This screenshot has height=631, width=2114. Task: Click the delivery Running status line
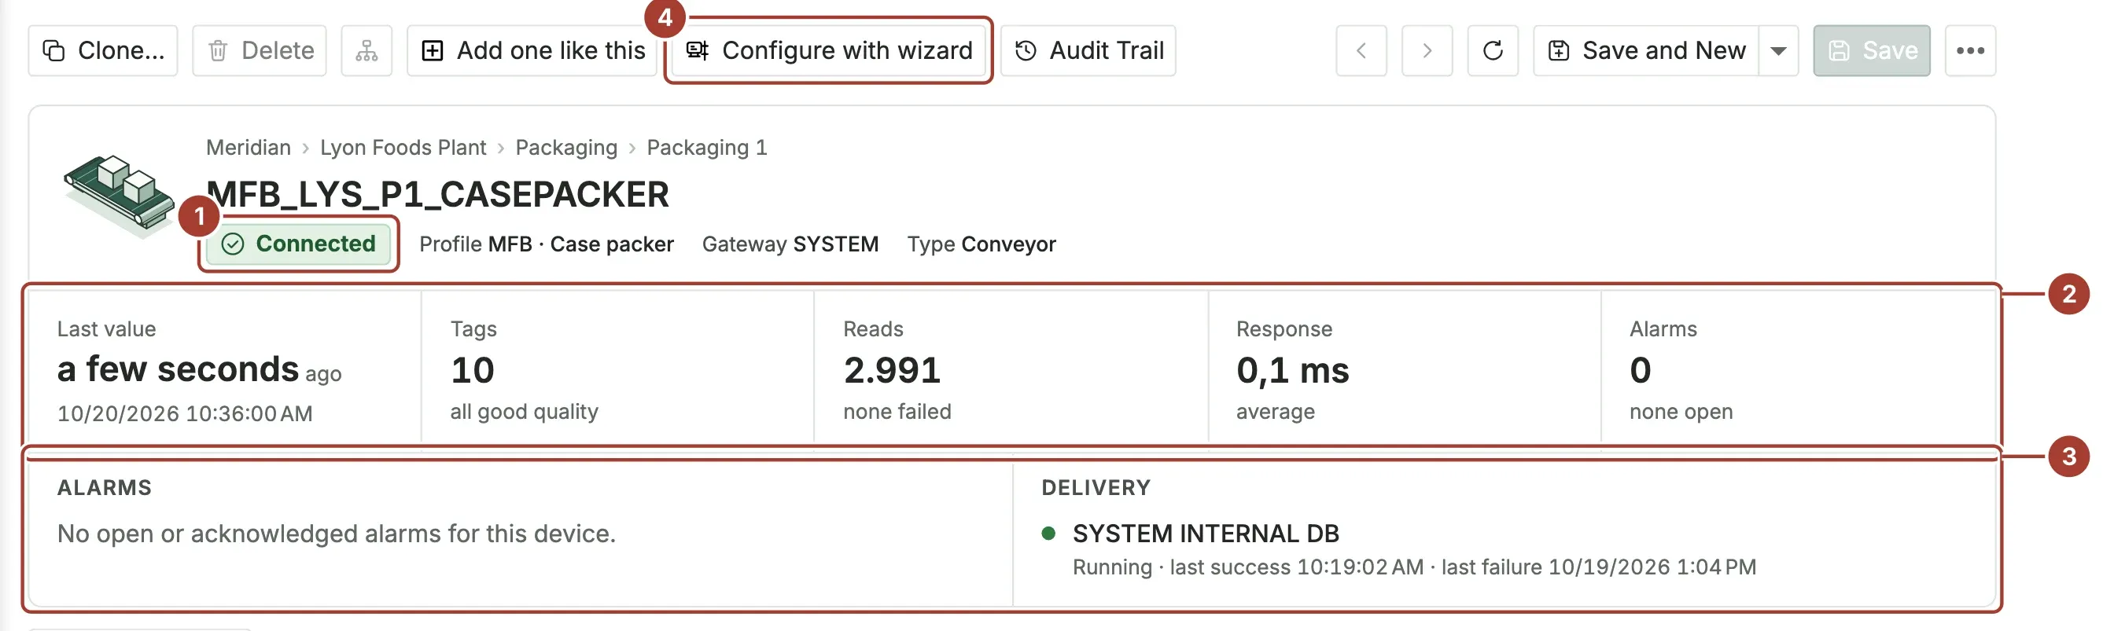point(1414,567)
